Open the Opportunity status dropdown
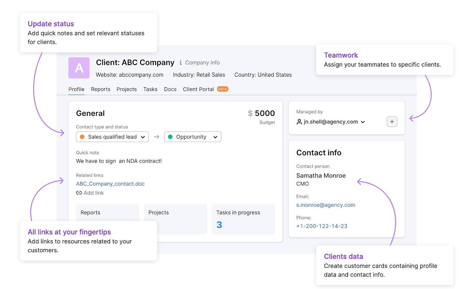The image size is (466, 289). (215, 137)
